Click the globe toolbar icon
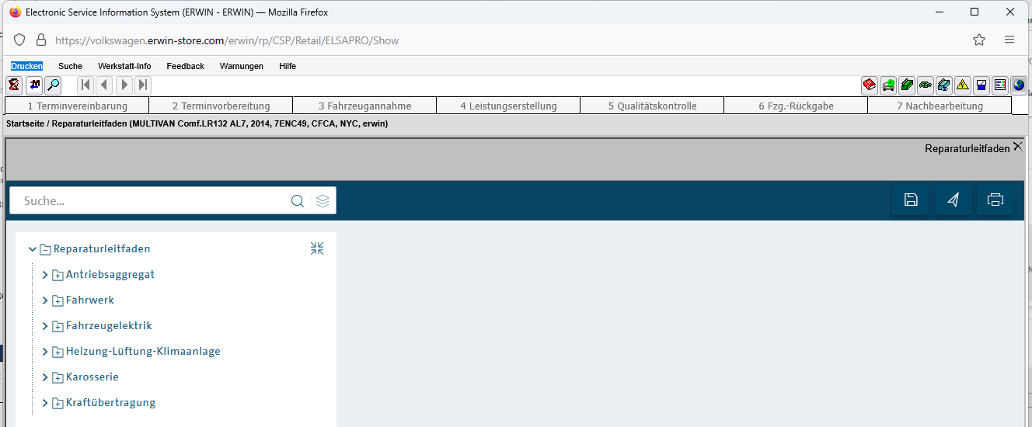 point(1019,85)
